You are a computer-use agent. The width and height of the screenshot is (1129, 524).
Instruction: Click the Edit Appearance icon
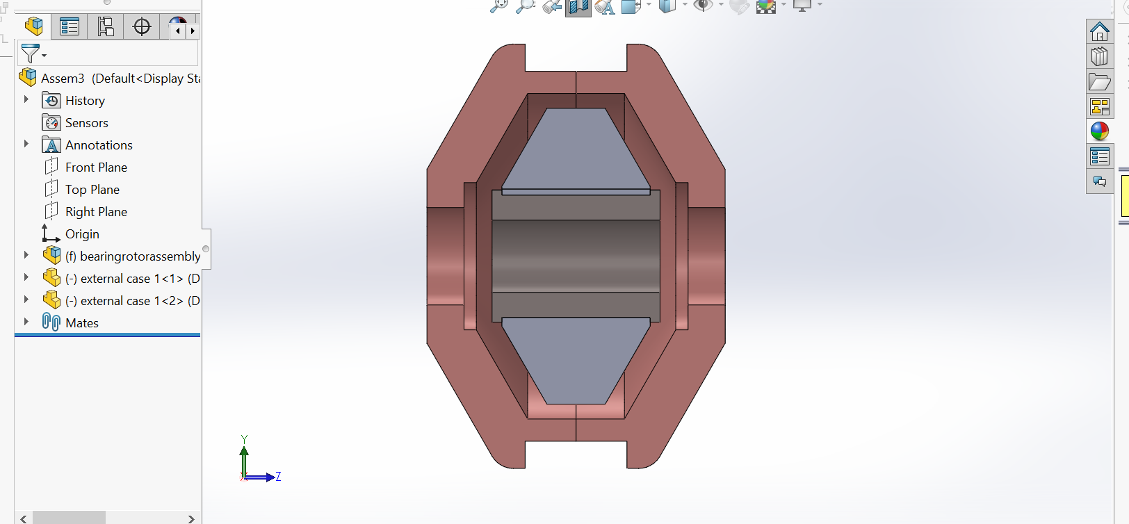click(x=739, y=6)
